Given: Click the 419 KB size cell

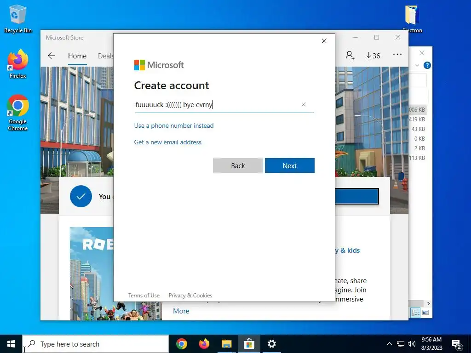Looking at the screenshot, I should (417, 119).
